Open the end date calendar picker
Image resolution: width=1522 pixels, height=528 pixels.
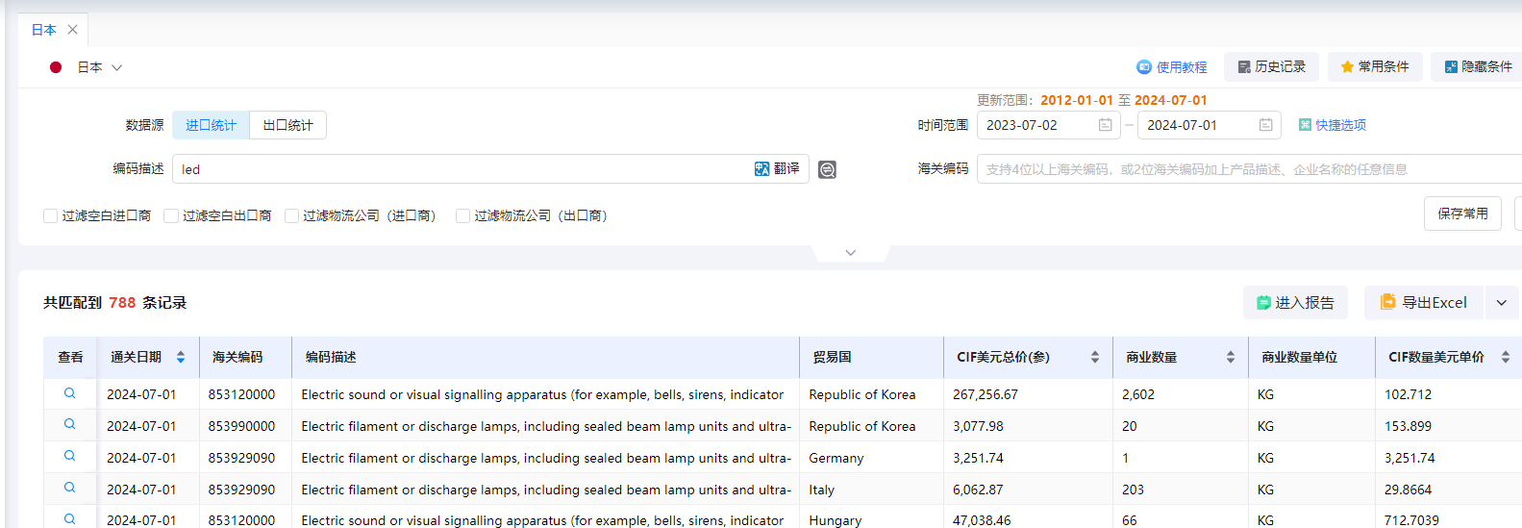click(x=1265, y=125)
